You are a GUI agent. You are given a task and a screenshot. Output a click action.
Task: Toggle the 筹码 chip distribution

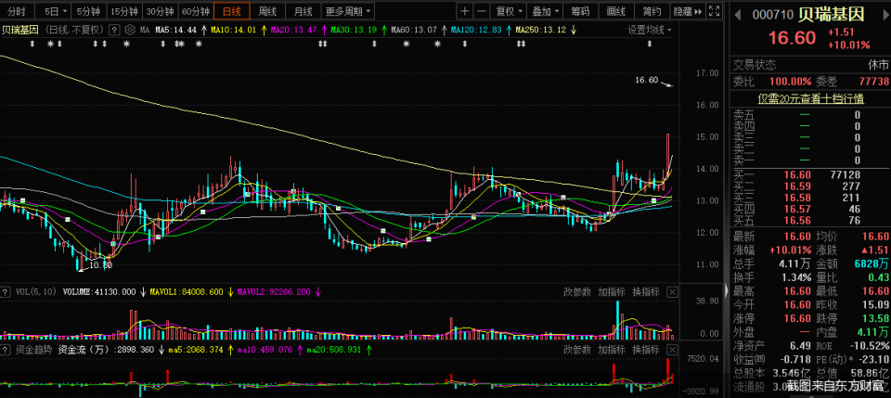580,11
